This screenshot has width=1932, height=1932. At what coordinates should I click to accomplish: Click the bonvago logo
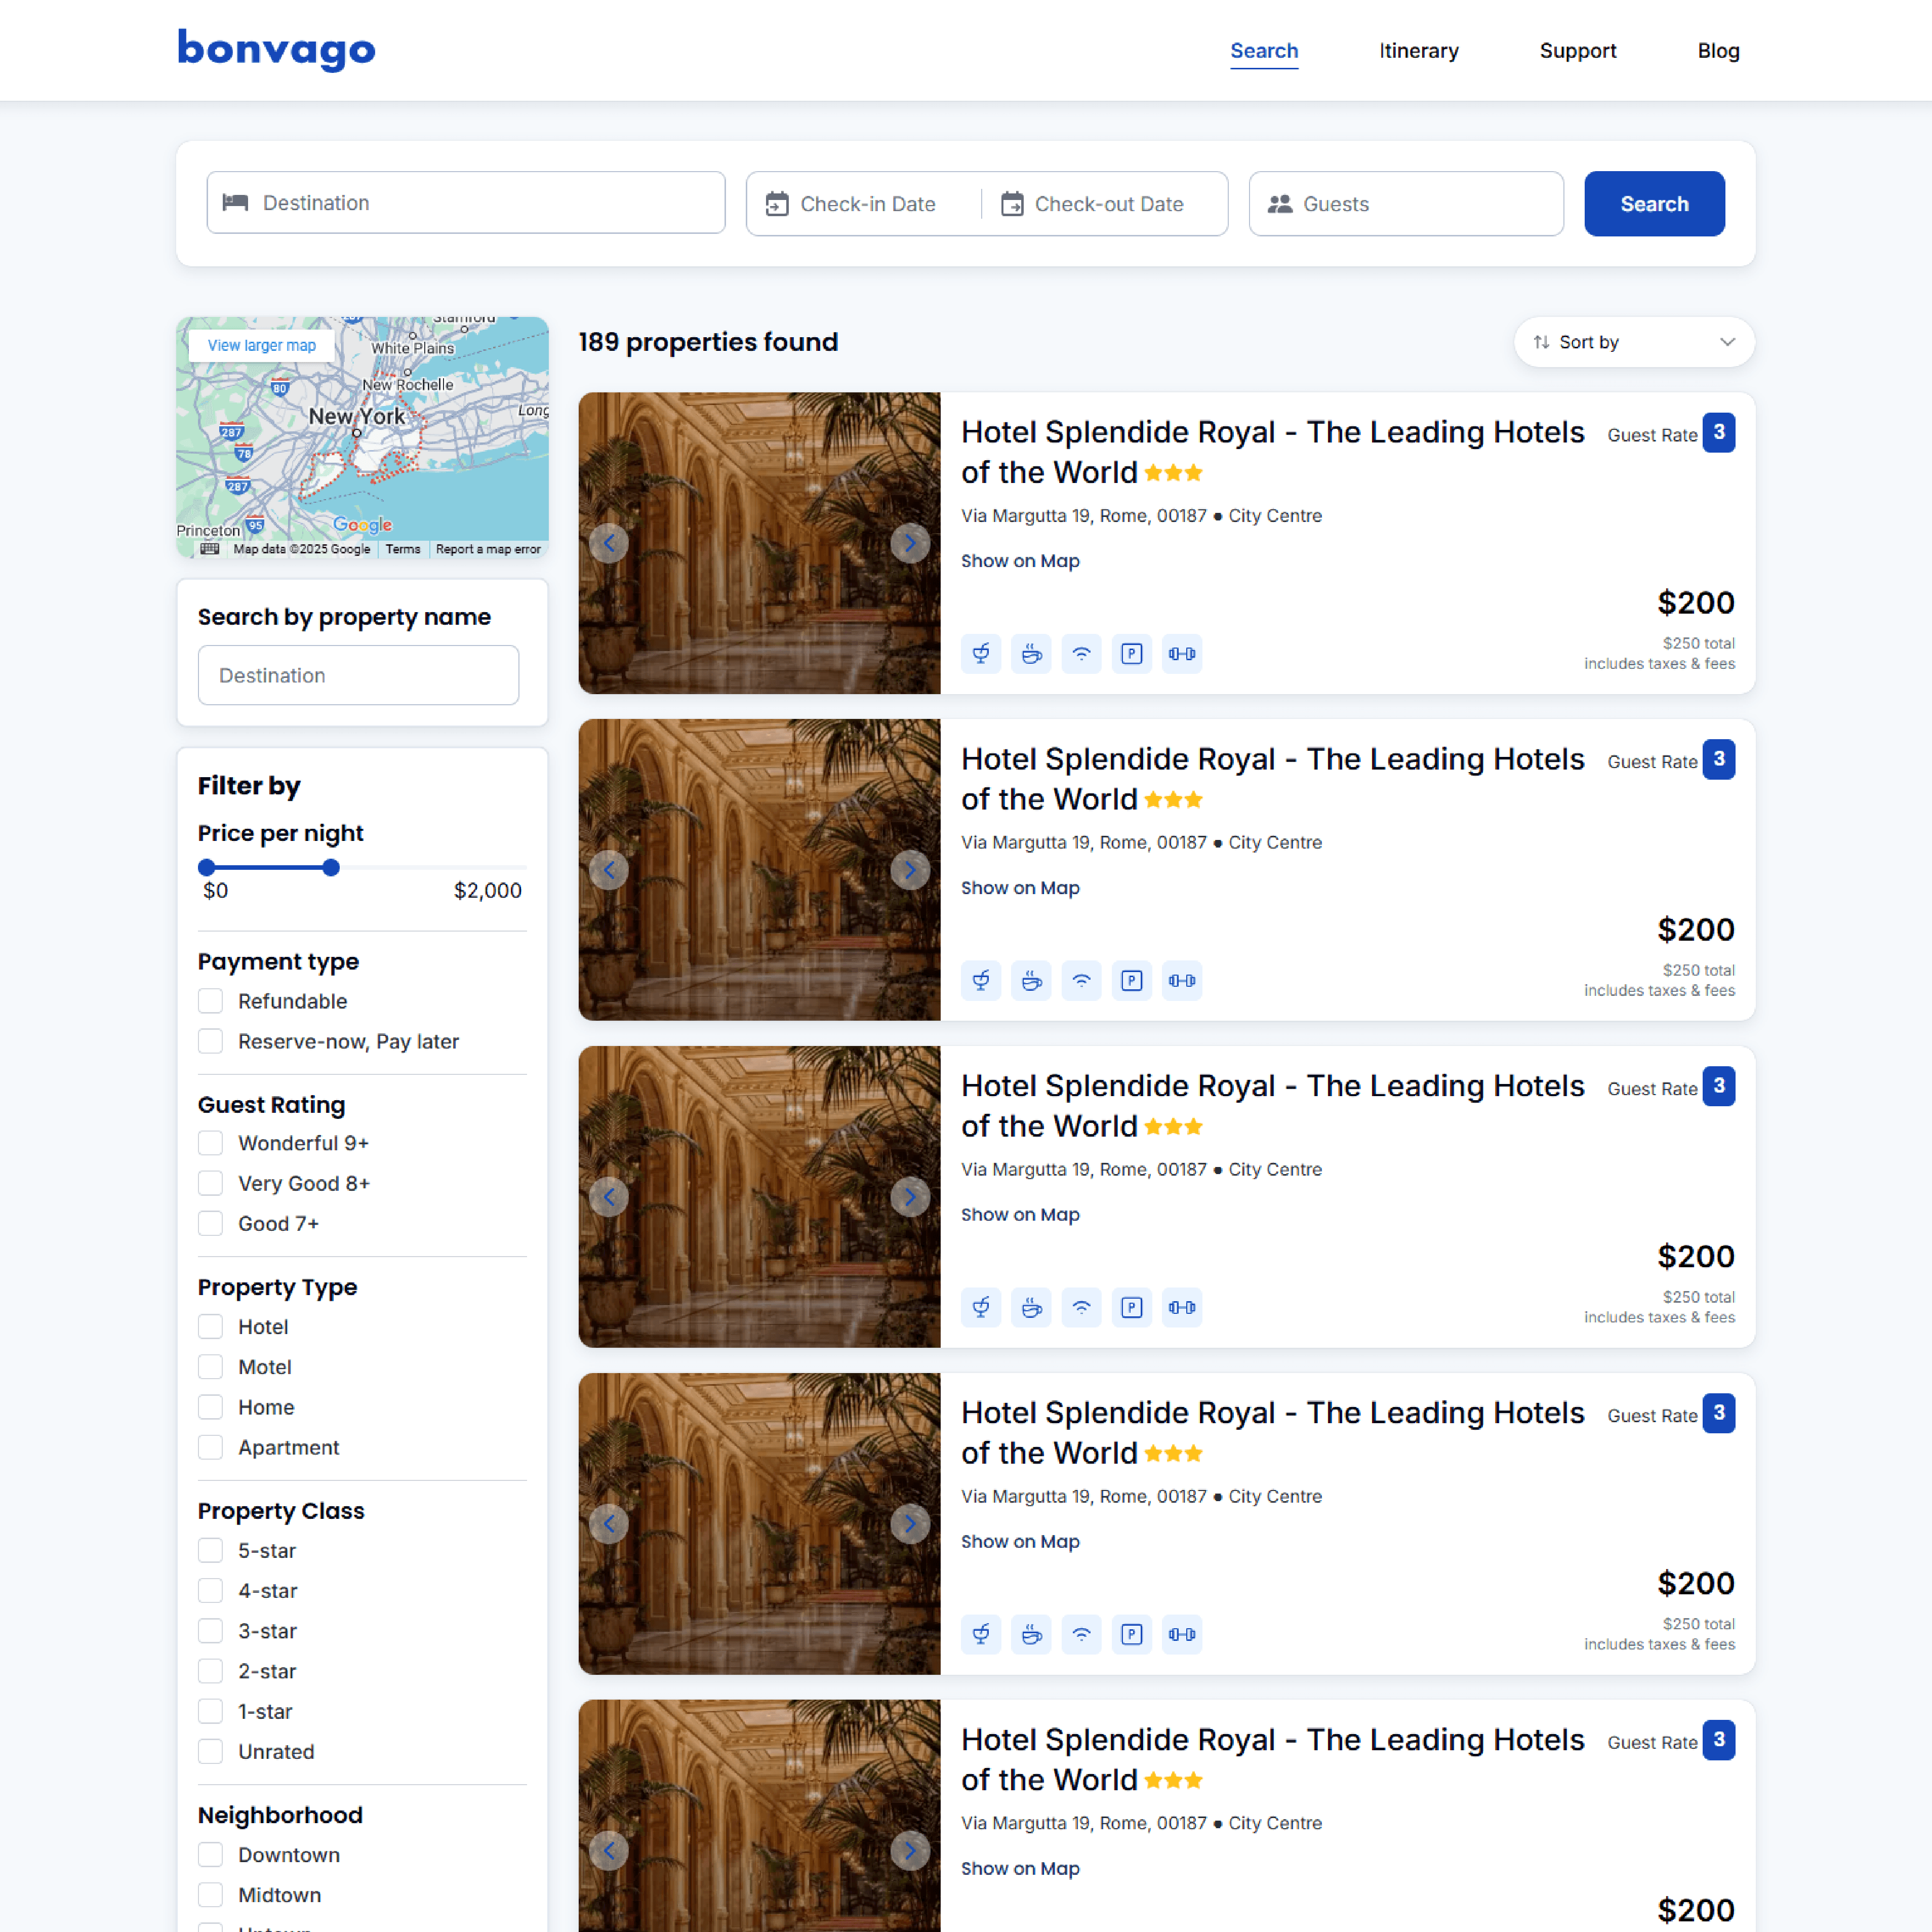[276, 49]
